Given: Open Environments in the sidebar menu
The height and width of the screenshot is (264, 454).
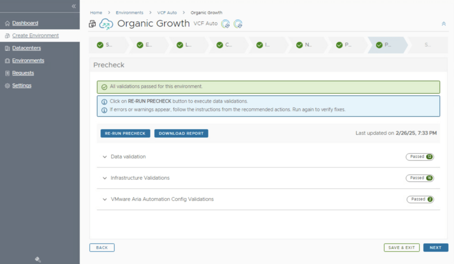Looking at the screenshot, I should [x=28, y=61].
